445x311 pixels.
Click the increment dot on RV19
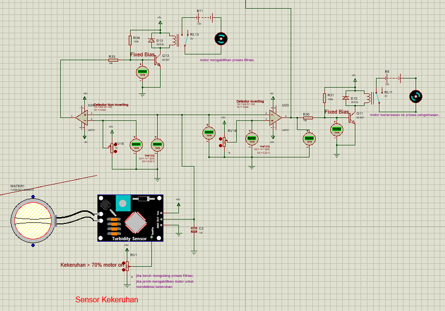(x=116, y=145)
